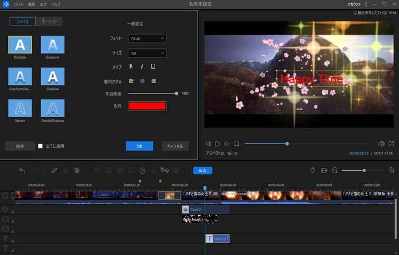The width and height of the screenshot is (399, 255).
Task: Toggle underline text type
Action: click(x=153, y=67)
